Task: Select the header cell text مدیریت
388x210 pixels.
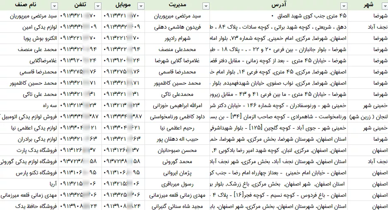Action: (x=177, y=5)
